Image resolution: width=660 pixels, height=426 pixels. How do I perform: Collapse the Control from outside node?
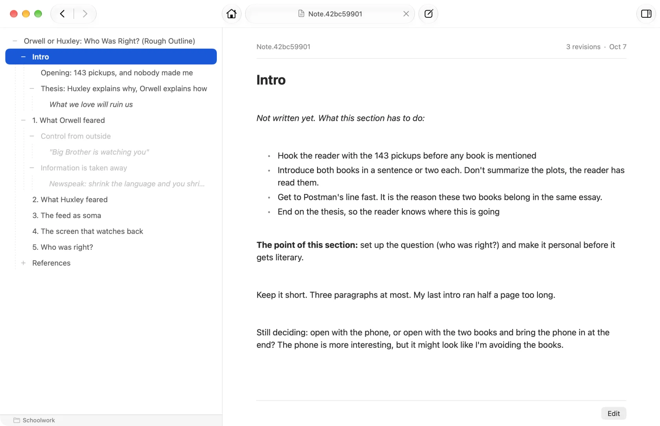32,136
